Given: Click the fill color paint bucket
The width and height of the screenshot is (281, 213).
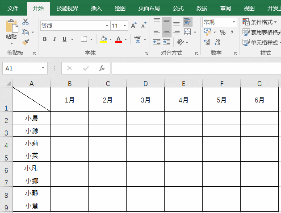Looking at the screenshot, I should pos(103,39).
